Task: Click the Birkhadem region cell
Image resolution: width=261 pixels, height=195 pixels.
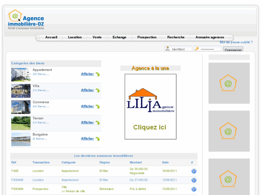Action: tap(107, 189)
